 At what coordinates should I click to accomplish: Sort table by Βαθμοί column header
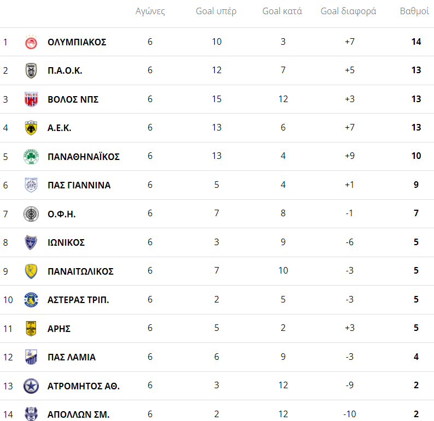coord(414,11)
